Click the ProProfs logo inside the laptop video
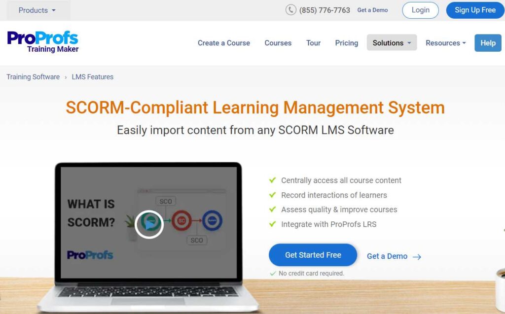505x314 pixels. 90,255
